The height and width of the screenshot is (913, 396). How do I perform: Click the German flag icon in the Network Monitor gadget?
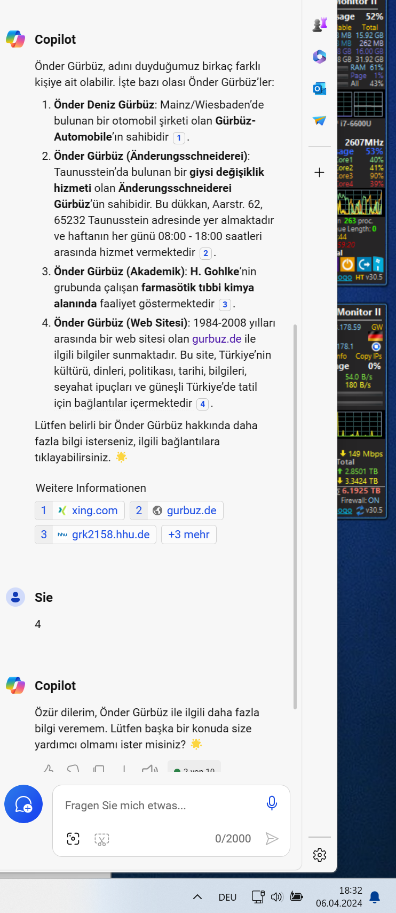click(x=376, y=336)
